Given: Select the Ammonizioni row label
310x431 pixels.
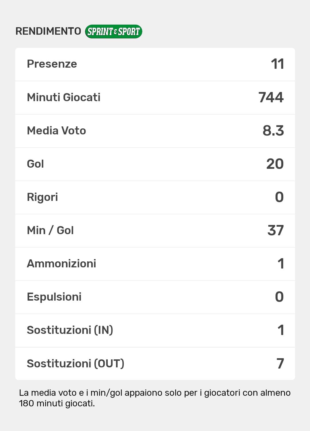Looking at the screenshot, I should 61,264.
